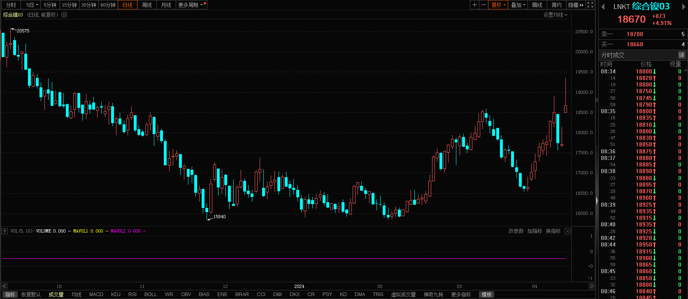Expand the 叠加 overlay dropdown

(x=518, y=5)
